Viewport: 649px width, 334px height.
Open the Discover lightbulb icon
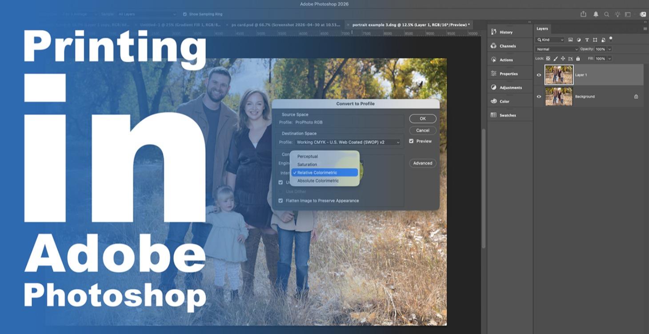click(x=617, y=14)
